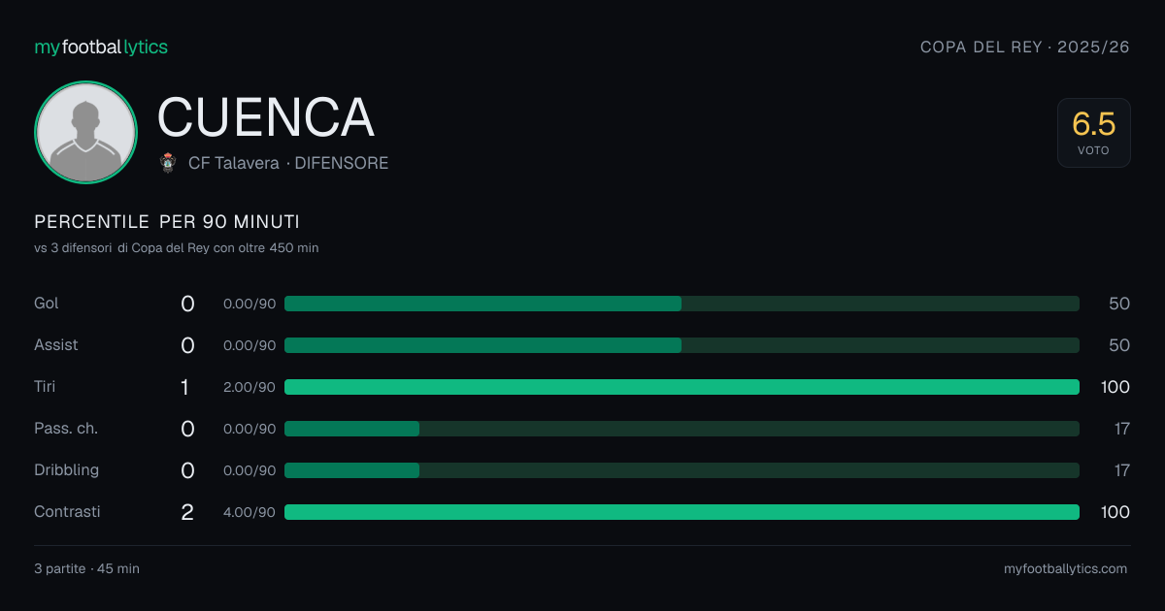Click the CF Talavera club crest
1165x611 pixels.
[x=168, y=163]
